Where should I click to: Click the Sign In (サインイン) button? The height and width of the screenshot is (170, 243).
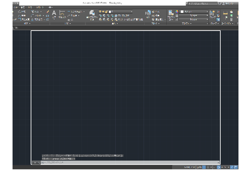(228, 3)
